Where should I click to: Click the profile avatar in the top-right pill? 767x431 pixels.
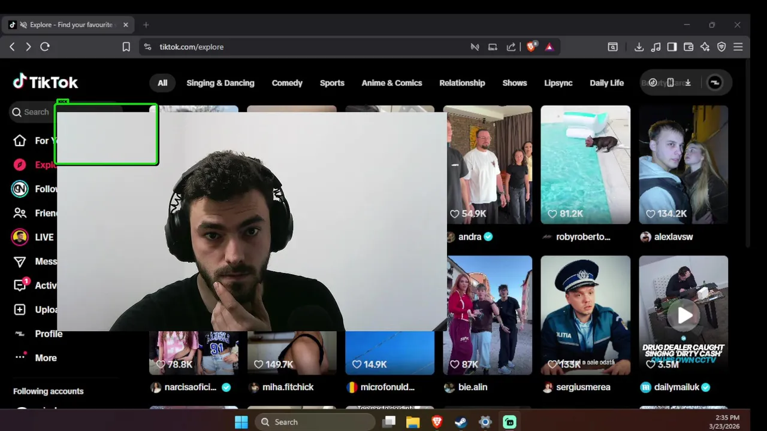click(715, 83)
